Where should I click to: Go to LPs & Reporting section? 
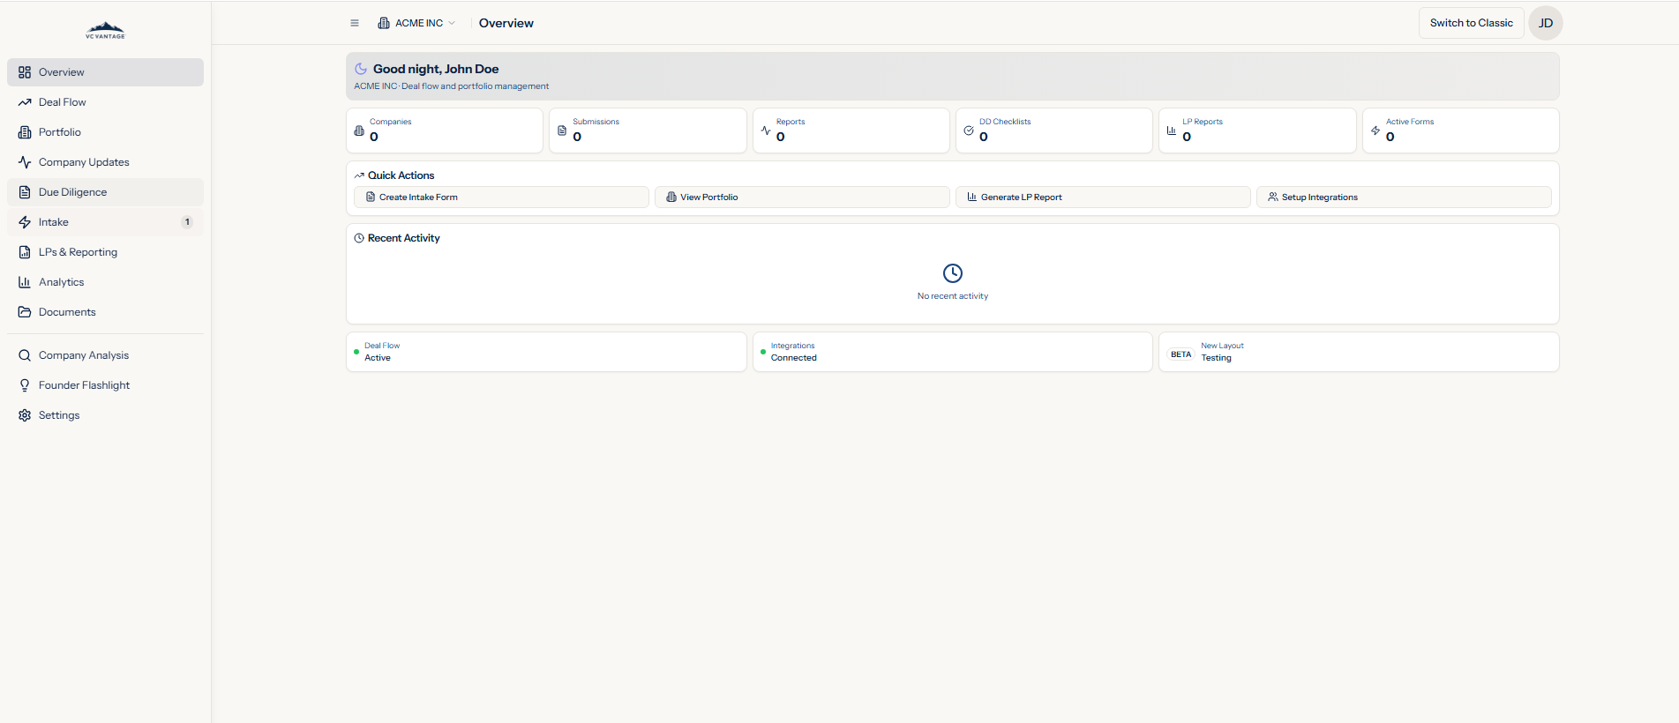(78, 252)
